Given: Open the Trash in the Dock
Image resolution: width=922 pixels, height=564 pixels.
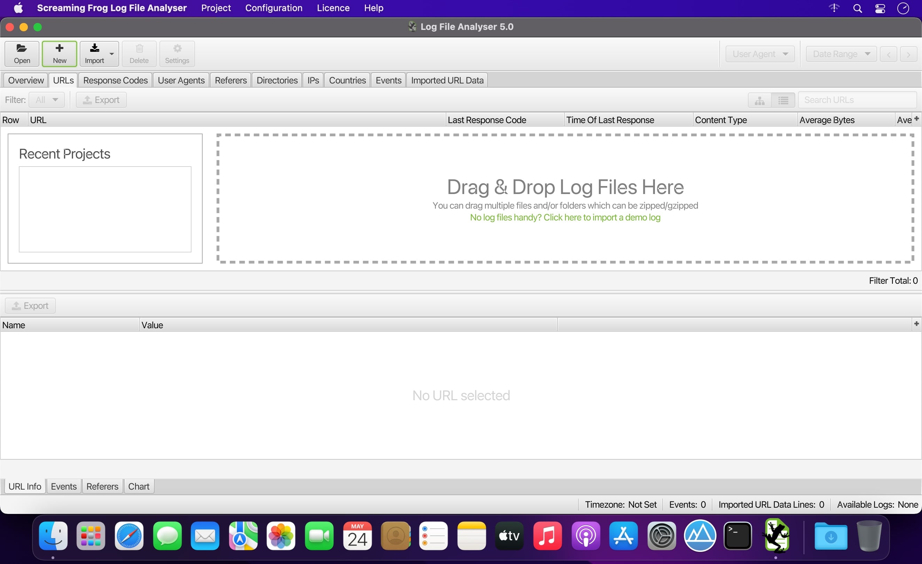Looking at the screenshot, I should 869,535.
